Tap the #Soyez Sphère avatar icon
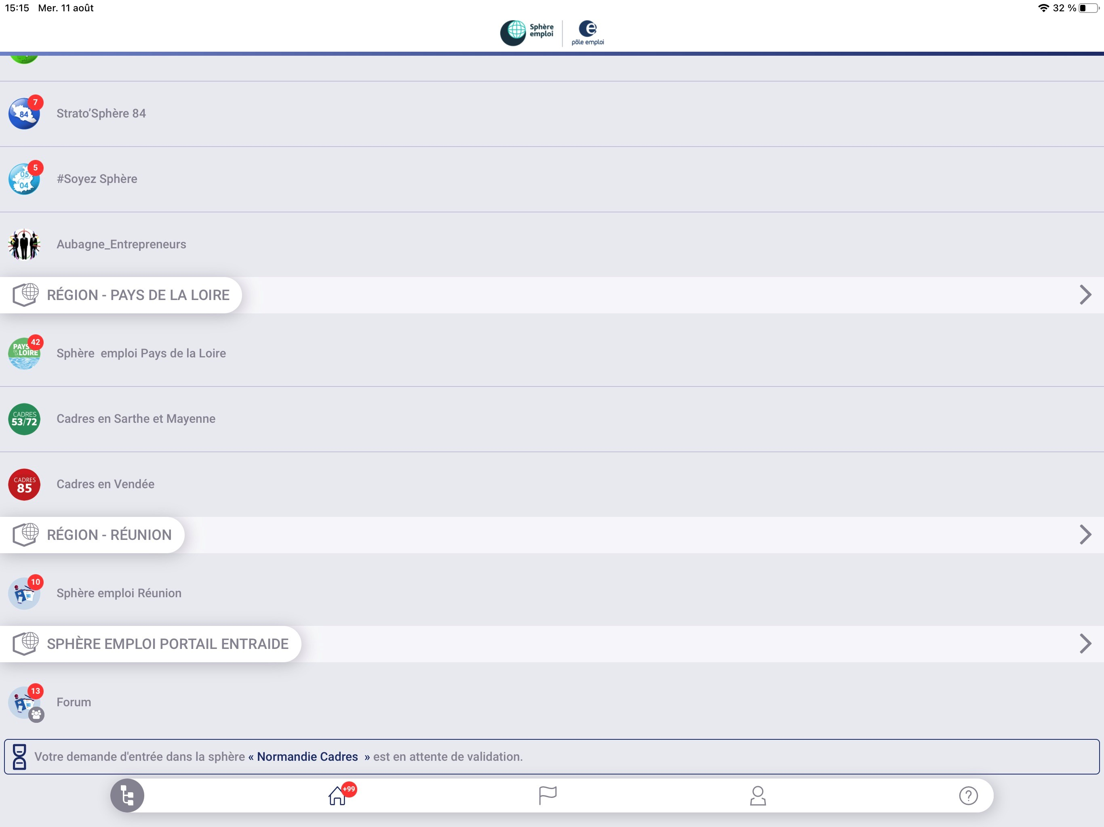This screenshot has height=827, width=1104. tap(24, 179)
